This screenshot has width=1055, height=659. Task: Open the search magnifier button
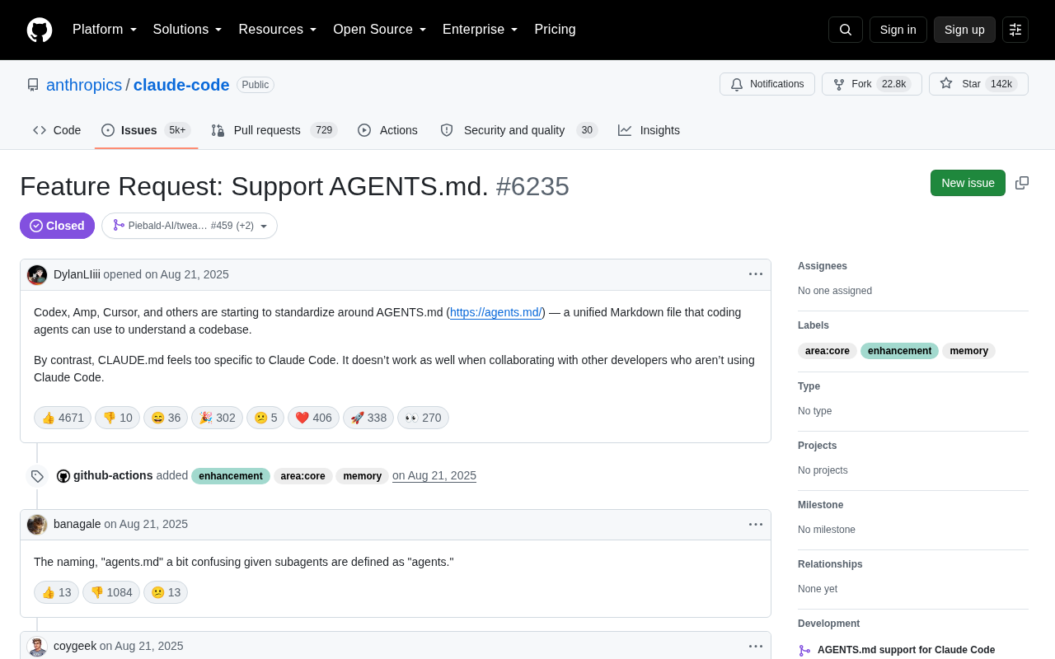tap(846, 30)
